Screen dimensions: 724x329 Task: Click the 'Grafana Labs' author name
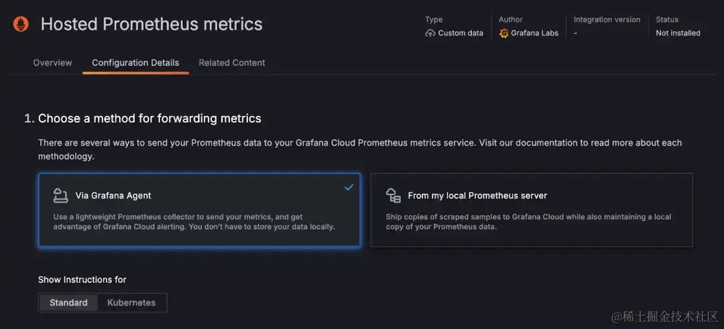535,34
